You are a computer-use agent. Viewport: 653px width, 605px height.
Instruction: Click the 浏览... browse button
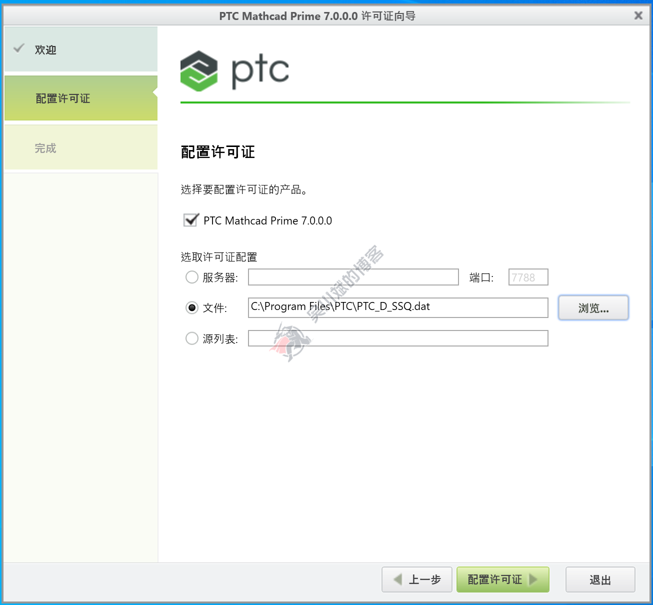[x=593, y=308]
